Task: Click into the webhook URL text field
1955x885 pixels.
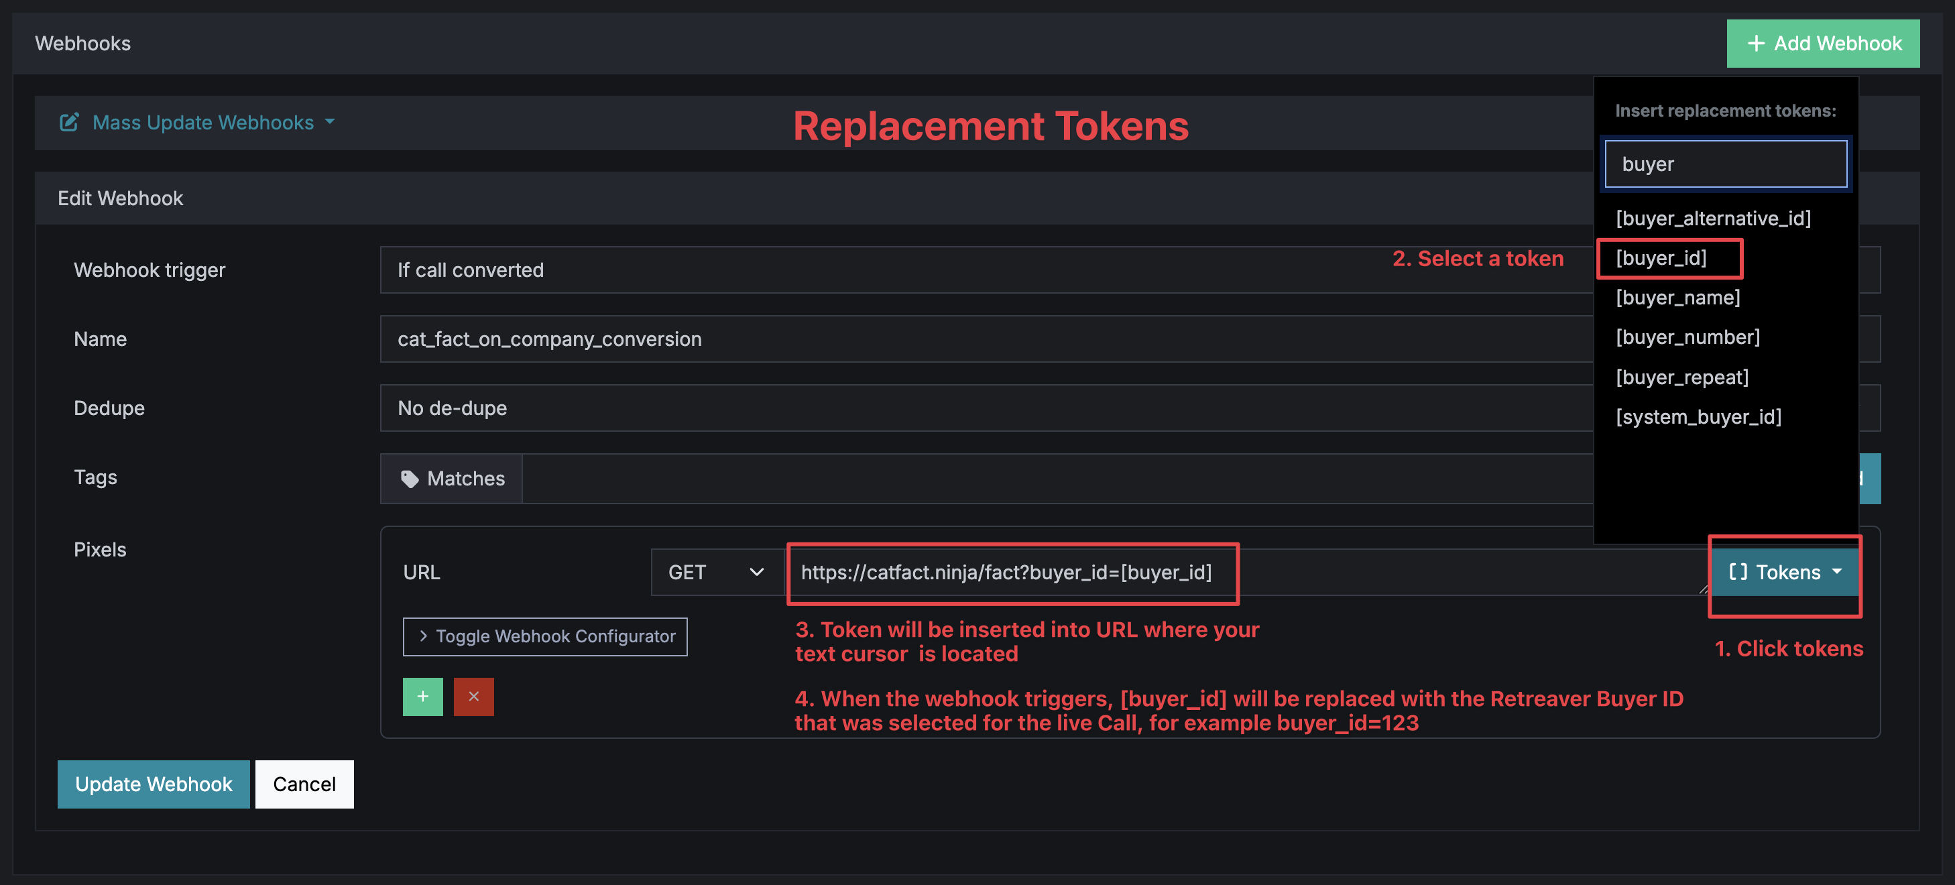Action: [1244, 573]
